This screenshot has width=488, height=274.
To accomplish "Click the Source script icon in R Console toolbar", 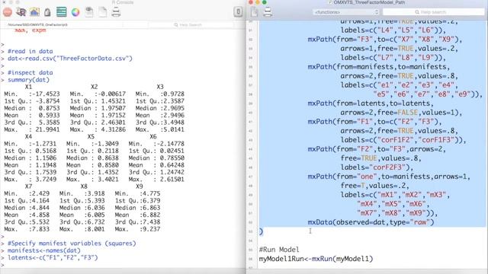I will coord(21,12).
